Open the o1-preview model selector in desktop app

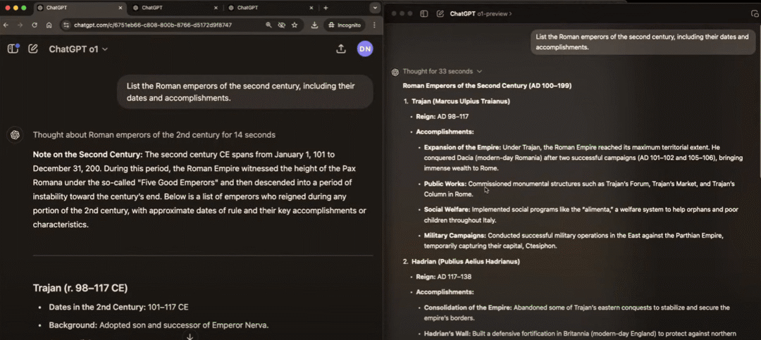tap(481, 13)
